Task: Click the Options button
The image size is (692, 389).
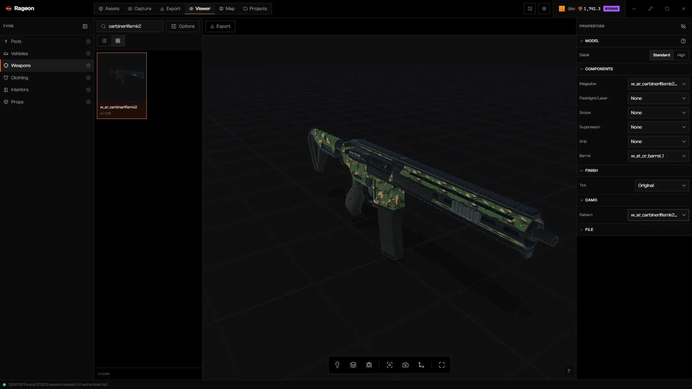Action: click(x=183, y=26)
